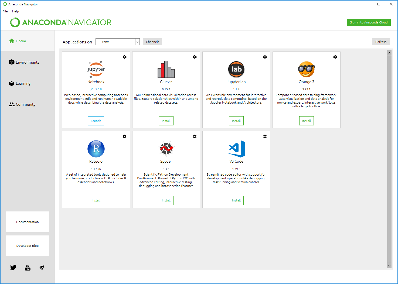Click the Learning book icon
This screenshot has height=284, width=398.
point(12,83)
